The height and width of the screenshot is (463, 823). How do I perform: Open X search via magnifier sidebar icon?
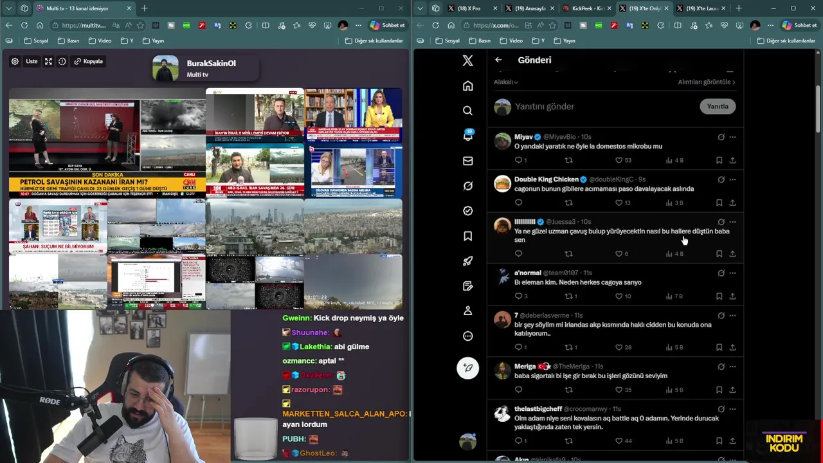coord(467,111)
